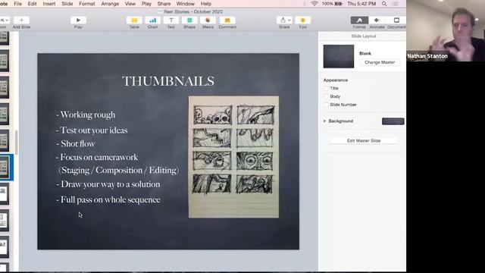
Task: Click the Wi-Fi status icon
Action: coord(314,4)
